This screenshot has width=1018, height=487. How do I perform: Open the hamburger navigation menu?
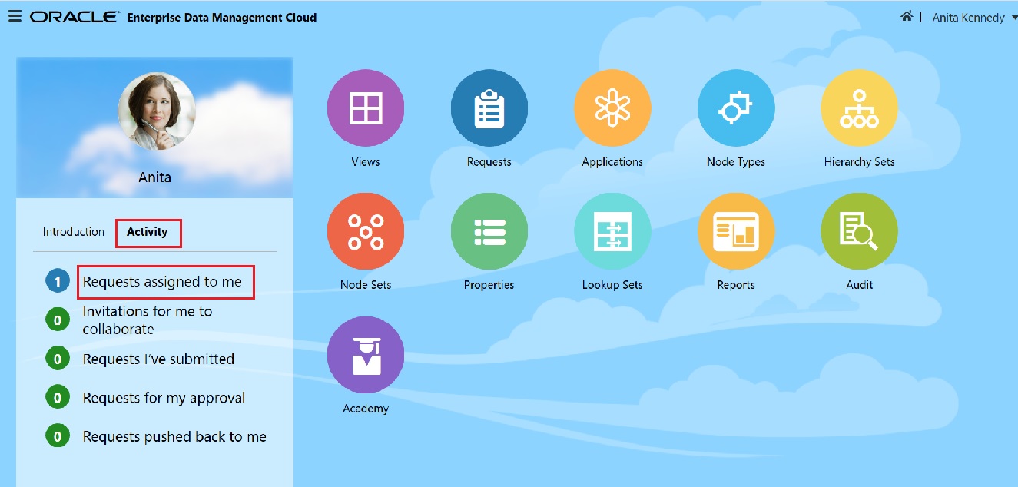[15, 16]
